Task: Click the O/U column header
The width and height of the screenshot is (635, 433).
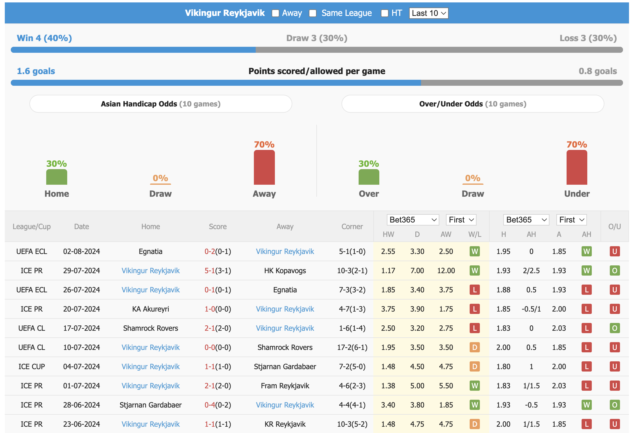Action: [x=615, y=227]
